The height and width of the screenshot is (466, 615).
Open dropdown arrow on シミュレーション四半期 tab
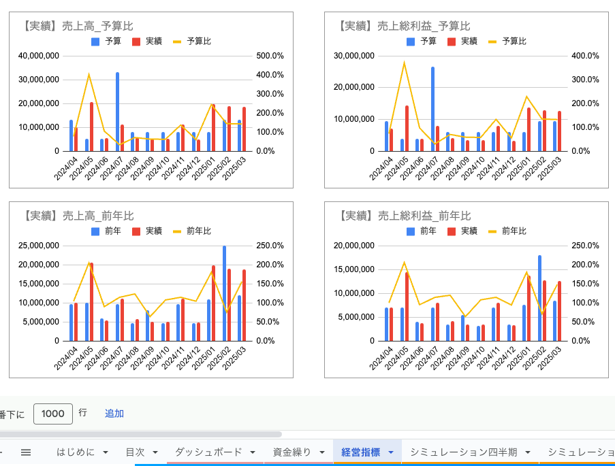[x=528, y=452]
